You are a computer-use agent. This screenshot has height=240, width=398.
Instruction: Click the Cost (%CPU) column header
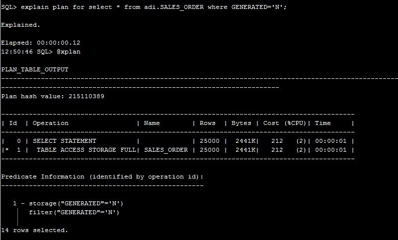tap(286, 123)
